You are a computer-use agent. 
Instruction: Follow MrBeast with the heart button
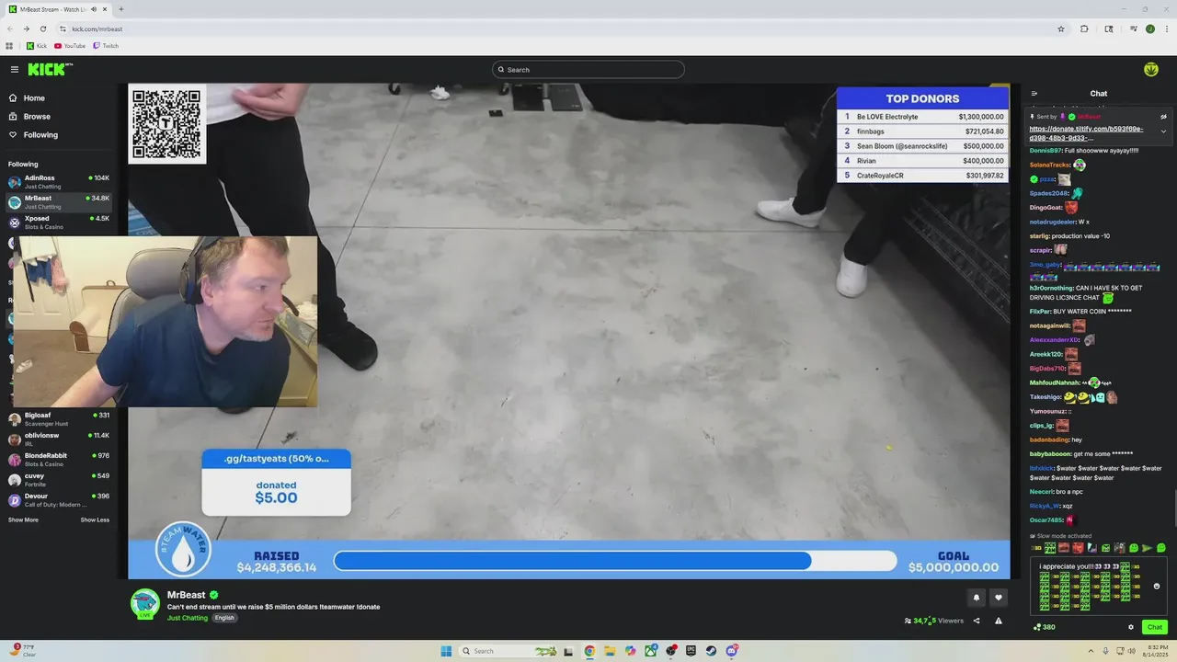(x=999, y=598)
